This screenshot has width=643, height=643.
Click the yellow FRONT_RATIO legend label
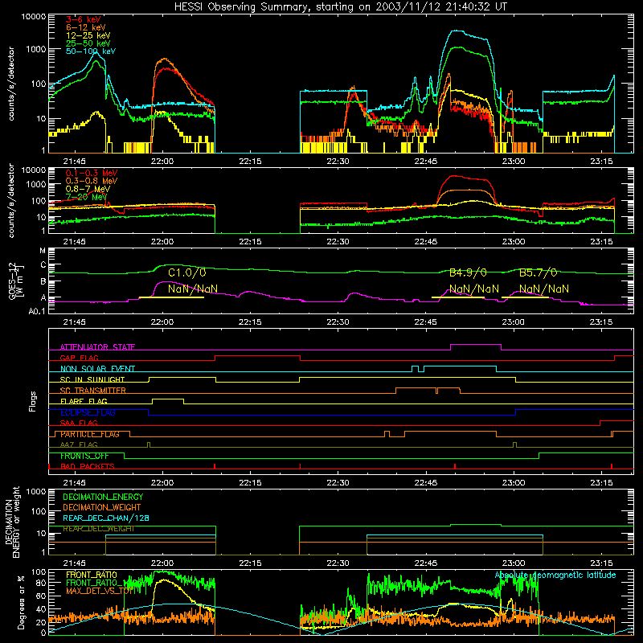tap(92, 575)
